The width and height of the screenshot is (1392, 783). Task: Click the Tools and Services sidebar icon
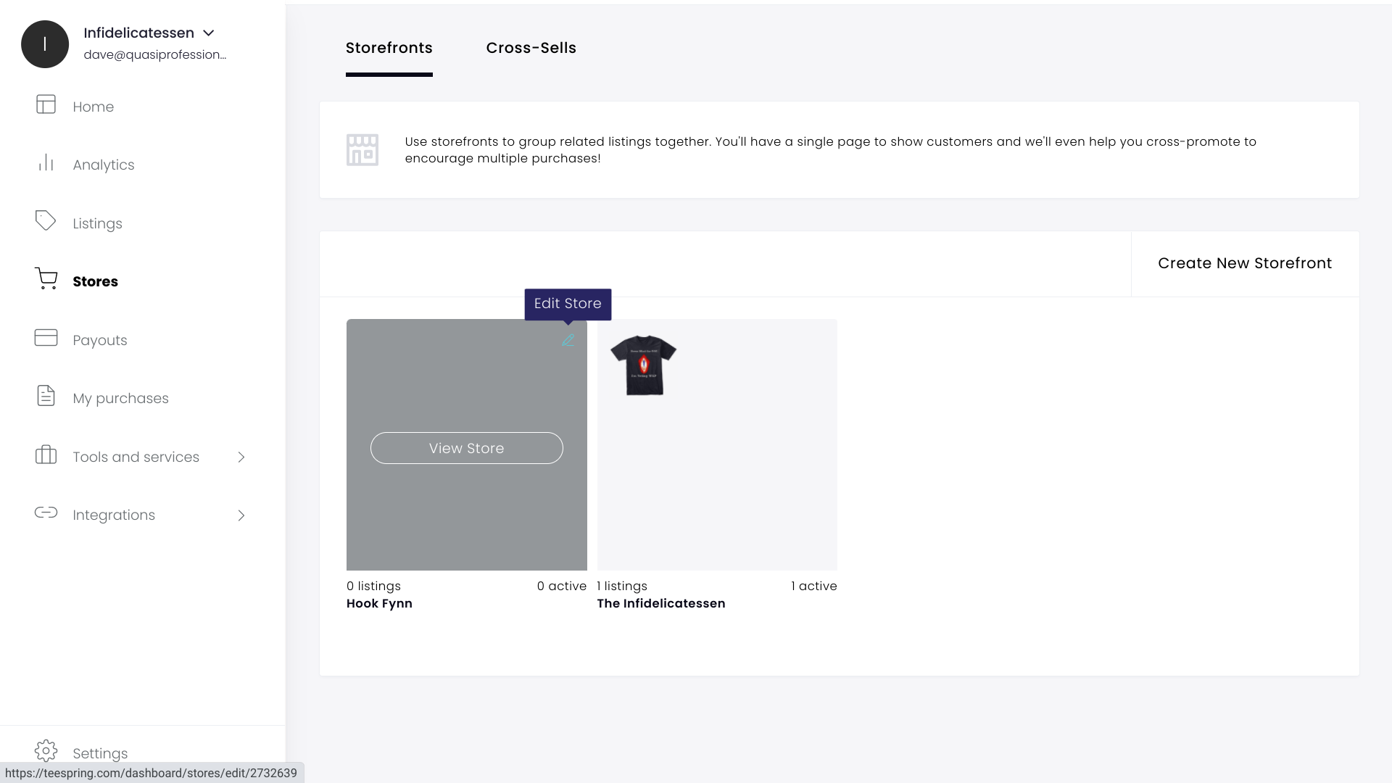click(x=46, y=456)
